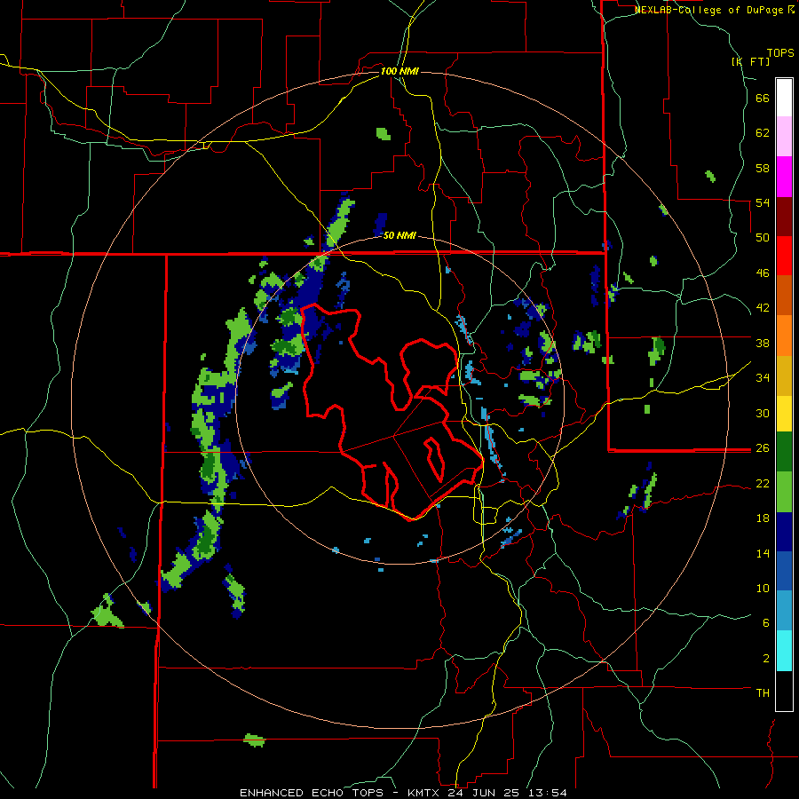Click the '50 NMI' range ring label
799x799 pixels.
tap(399, 235)
